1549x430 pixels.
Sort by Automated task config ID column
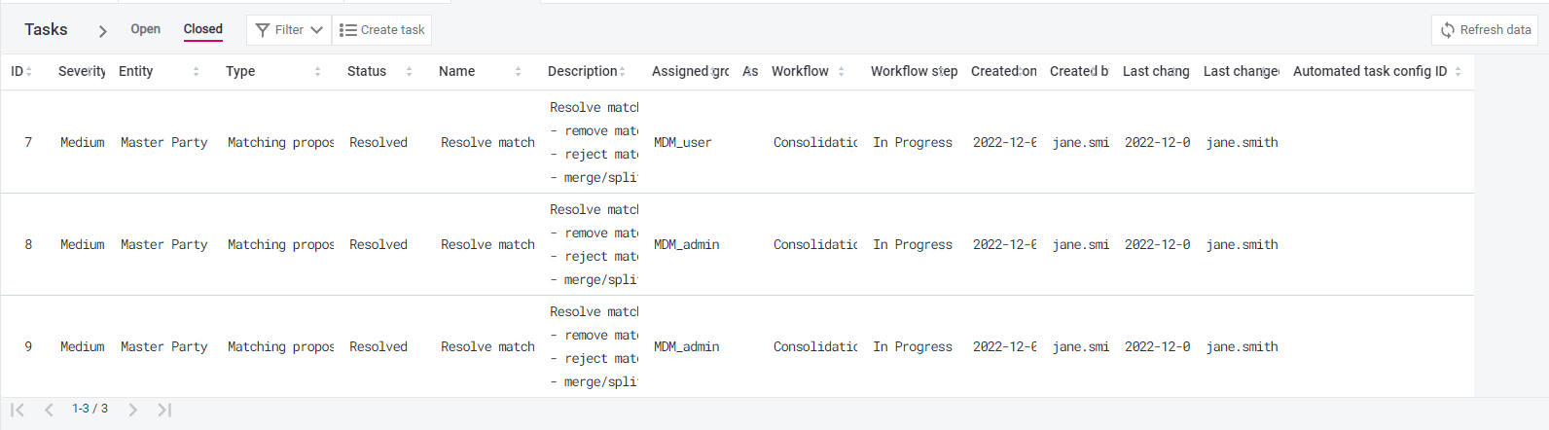tap(1458, 71)
